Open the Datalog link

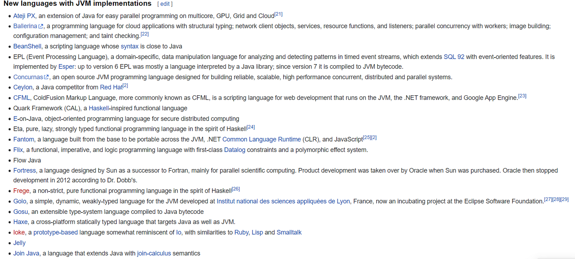235,150
